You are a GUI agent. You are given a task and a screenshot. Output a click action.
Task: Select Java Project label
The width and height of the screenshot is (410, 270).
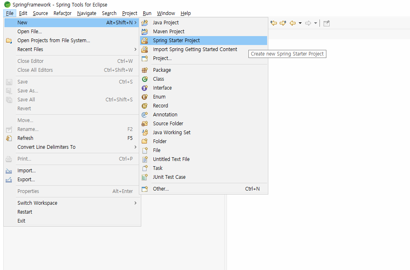(x=166, y=23)
